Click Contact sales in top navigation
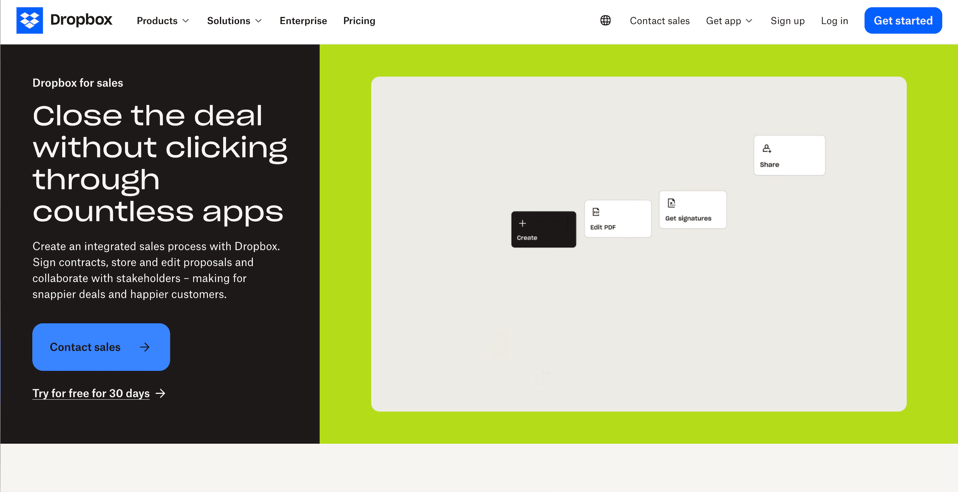The image size is (958, 492). 660,21
